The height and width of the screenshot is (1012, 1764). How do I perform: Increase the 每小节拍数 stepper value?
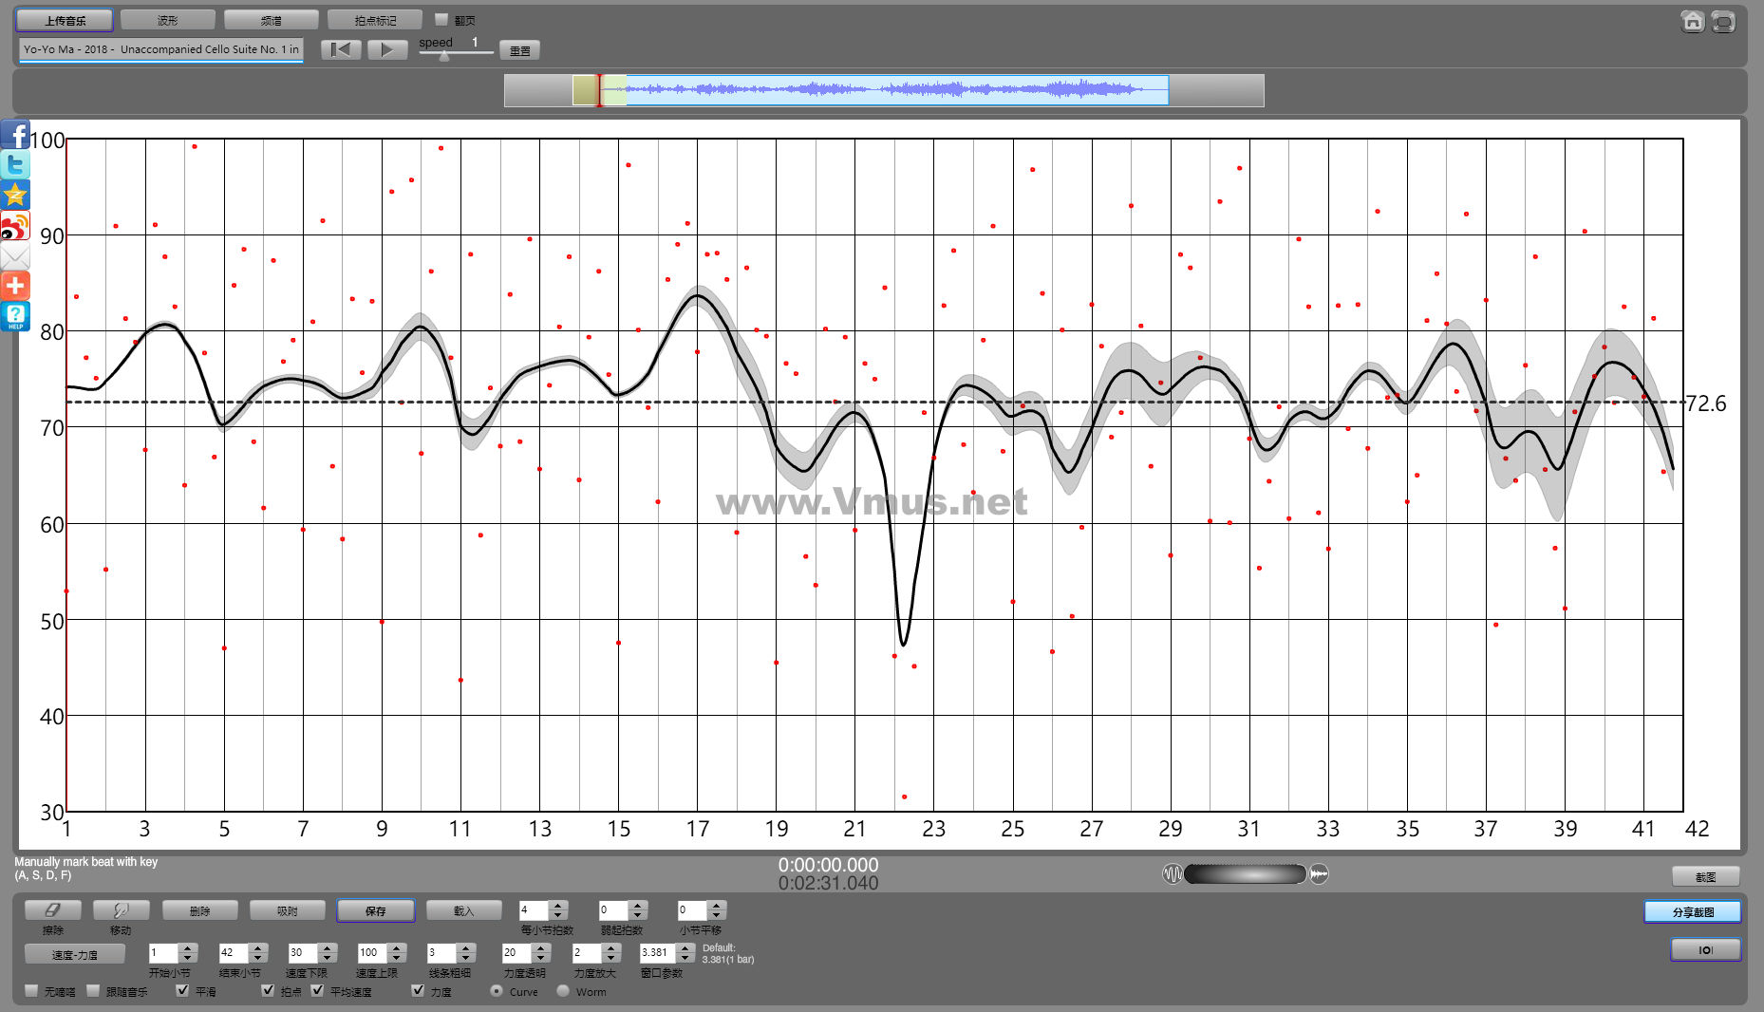tap(558, 905)
